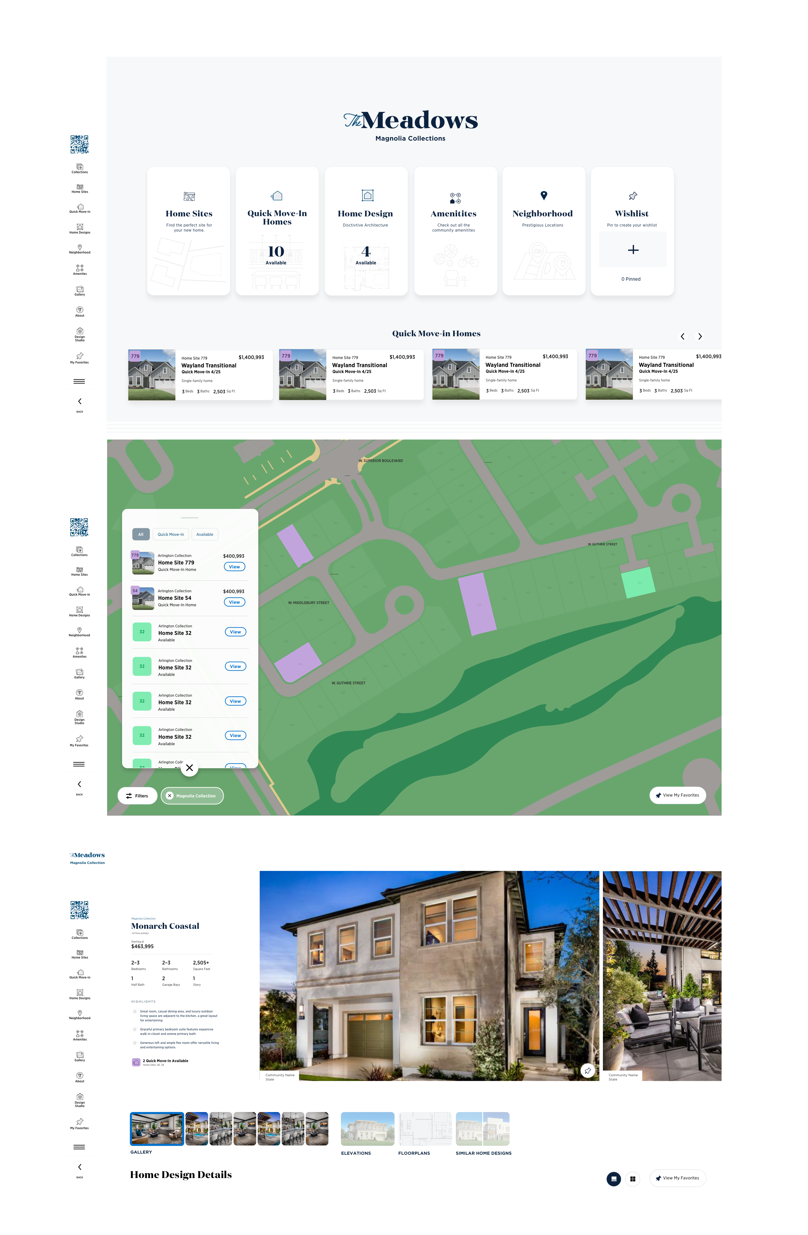Select the Quick Move-In filter tab in the site list

(x=171, y=534)
